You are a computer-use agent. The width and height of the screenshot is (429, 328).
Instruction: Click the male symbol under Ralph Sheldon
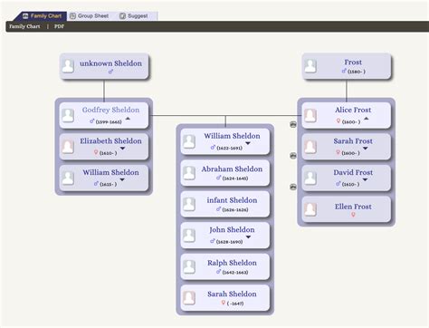[218, 272]
